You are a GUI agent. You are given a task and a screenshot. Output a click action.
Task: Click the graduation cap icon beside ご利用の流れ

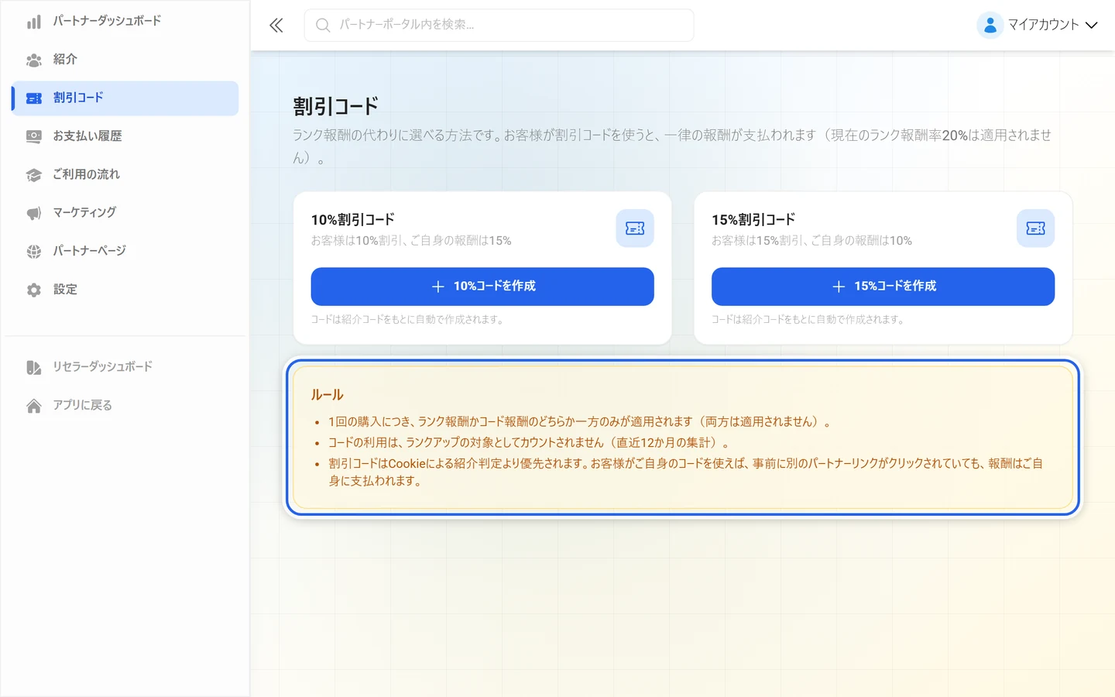tap(34, 175)
